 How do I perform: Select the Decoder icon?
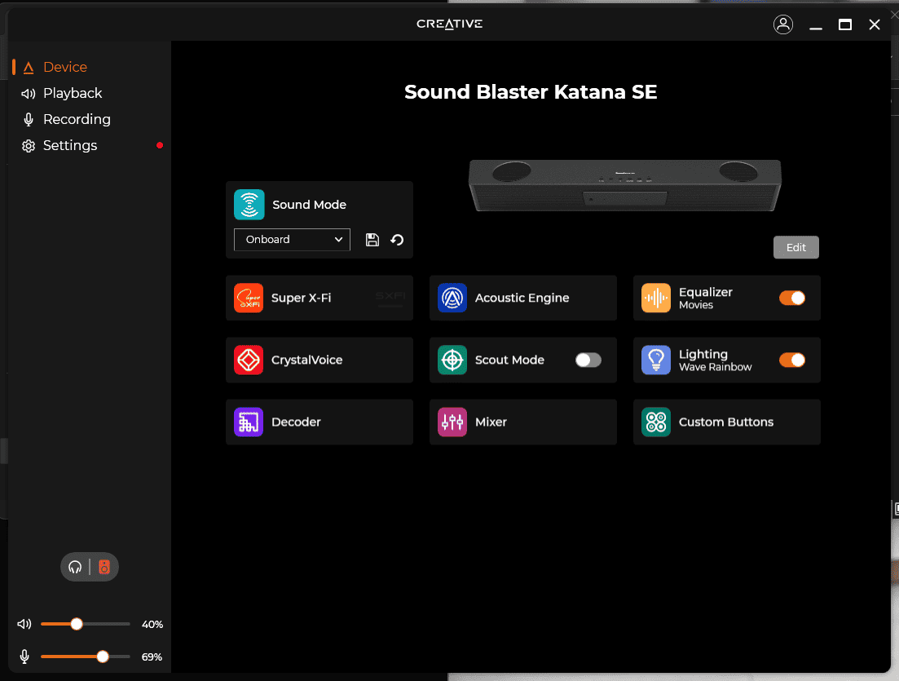coord(249,422)
